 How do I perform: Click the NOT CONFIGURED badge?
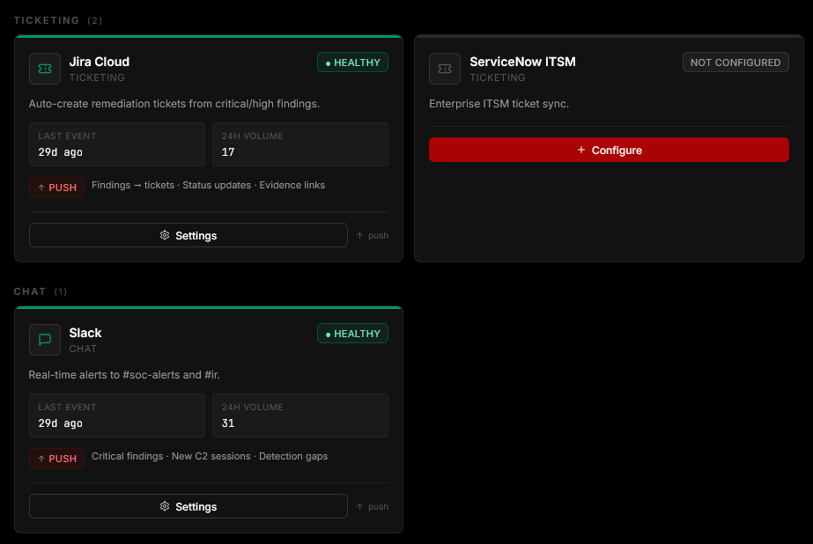click(x=735, y=62)
